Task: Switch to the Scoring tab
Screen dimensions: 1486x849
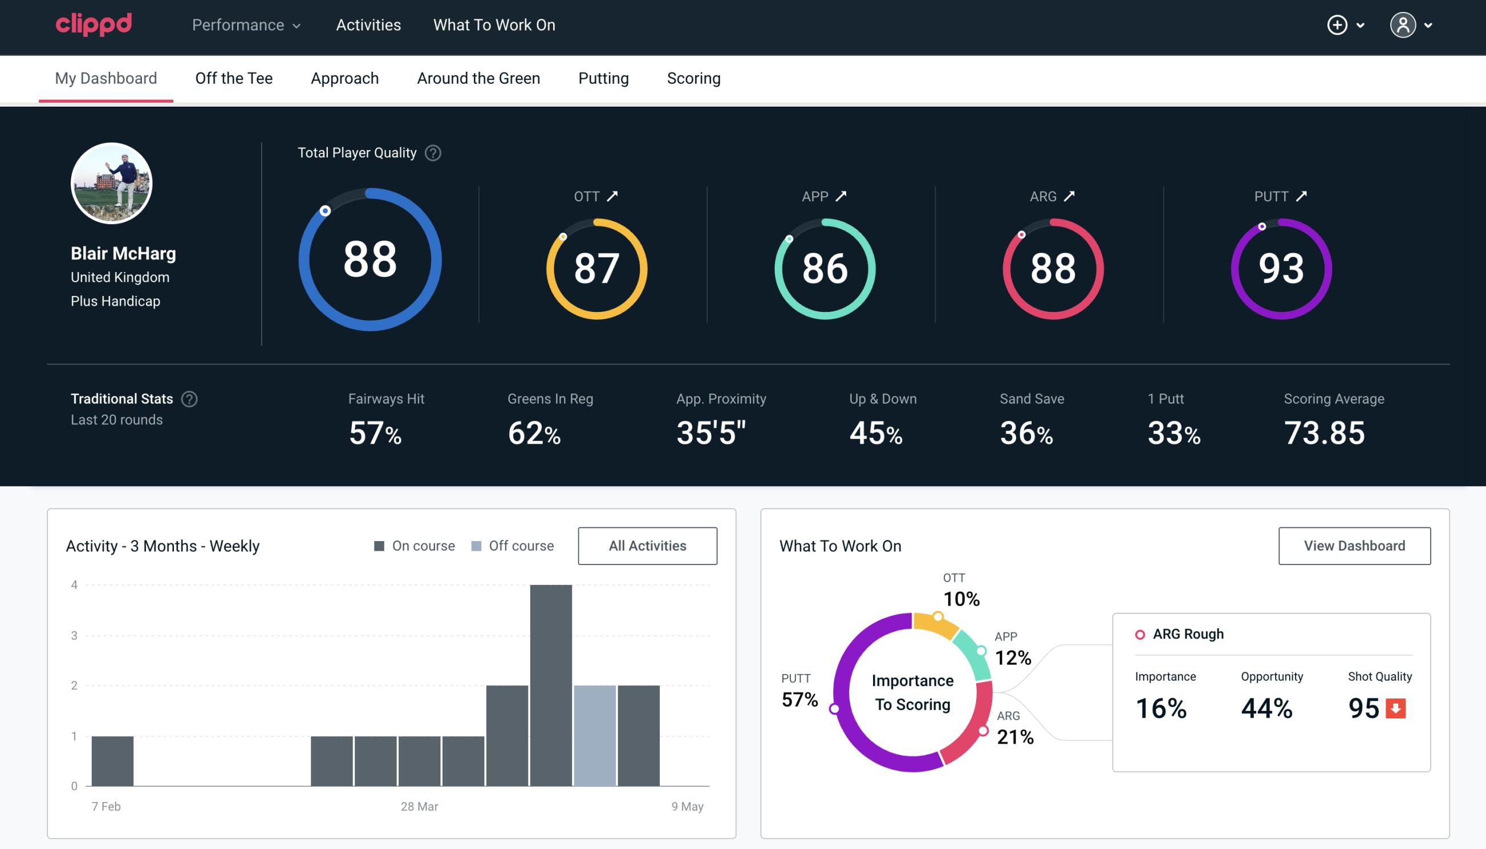Action: click(x=693, y=78)
